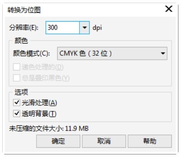Expand color mode list via its arrow
Image resolution: width=181 pixels, height=157 pixels.
[163, 53]
